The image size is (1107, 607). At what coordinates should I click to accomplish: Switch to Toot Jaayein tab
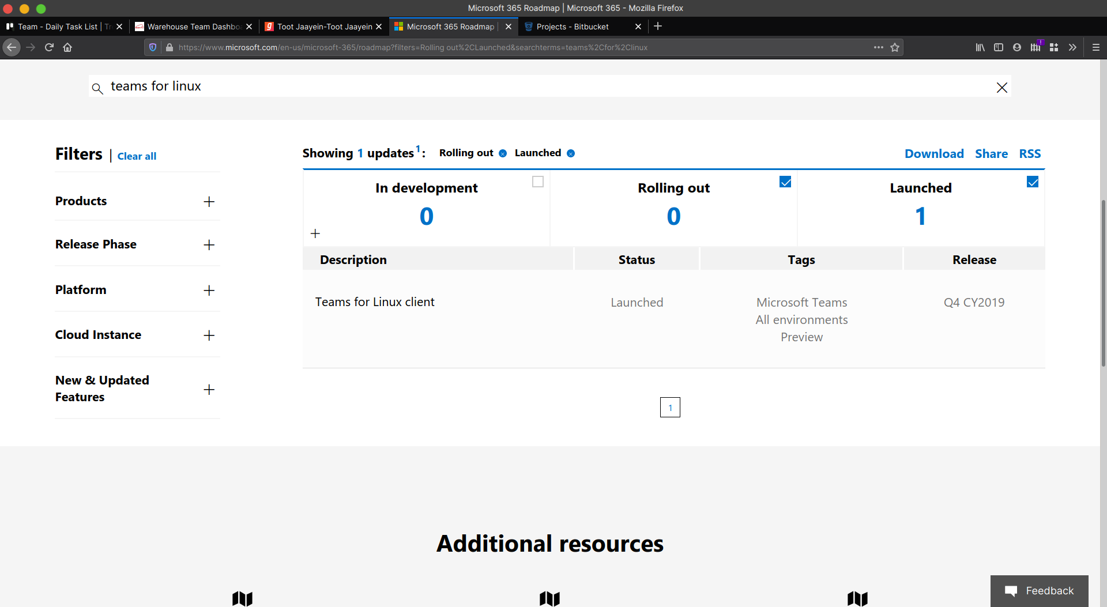tap(324, 27)
